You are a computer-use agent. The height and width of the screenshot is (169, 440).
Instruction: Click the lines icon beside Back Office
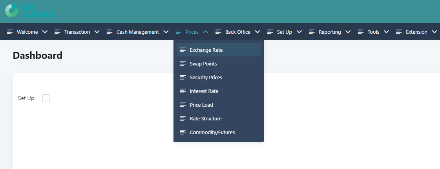(218, 32)
